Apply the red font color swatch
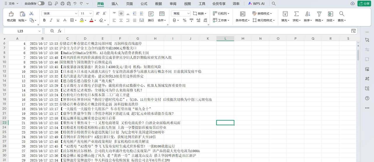Screen dimensions: 374x162 coord(91,20)
